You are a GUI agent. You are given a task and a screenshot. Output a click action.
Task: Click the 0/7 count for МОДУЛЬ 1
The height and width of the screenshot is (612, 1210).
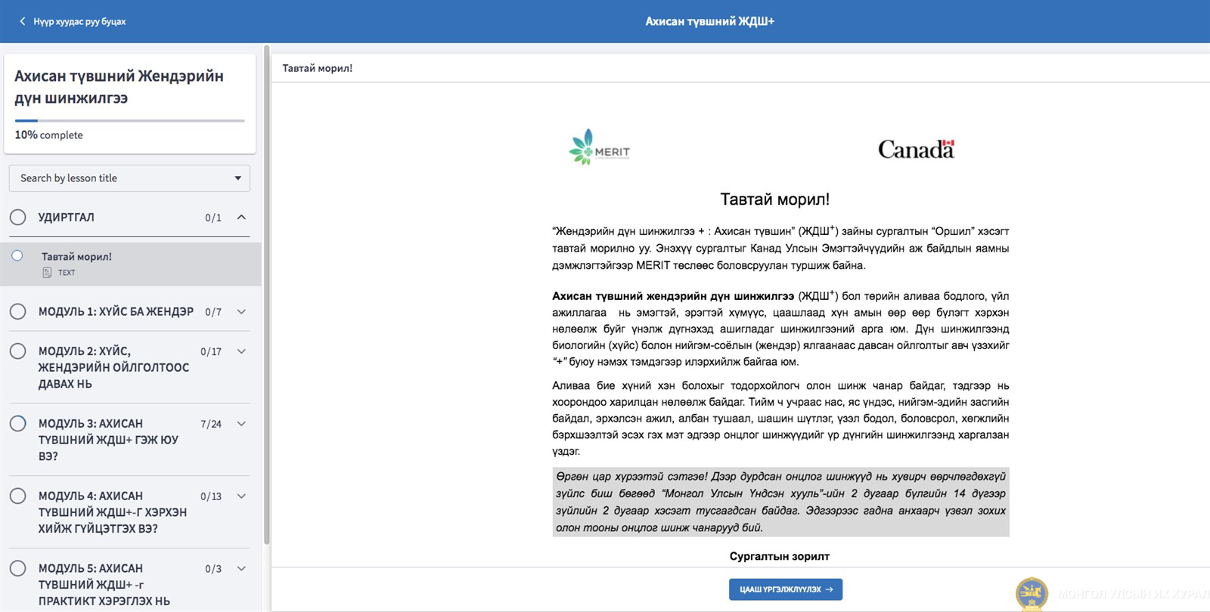(213, 311)
